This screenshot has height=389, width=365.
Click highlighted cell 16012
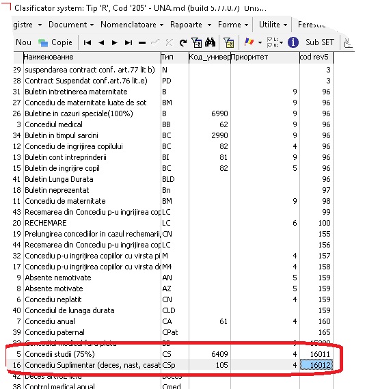click(x=316, y=365)
